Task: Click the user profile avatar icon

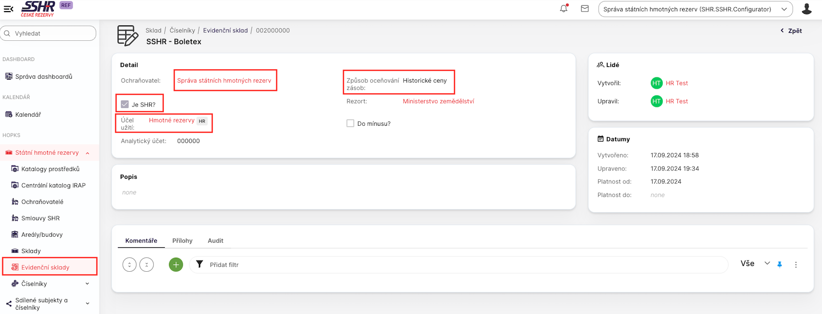Action: click(x=807, y=9)
